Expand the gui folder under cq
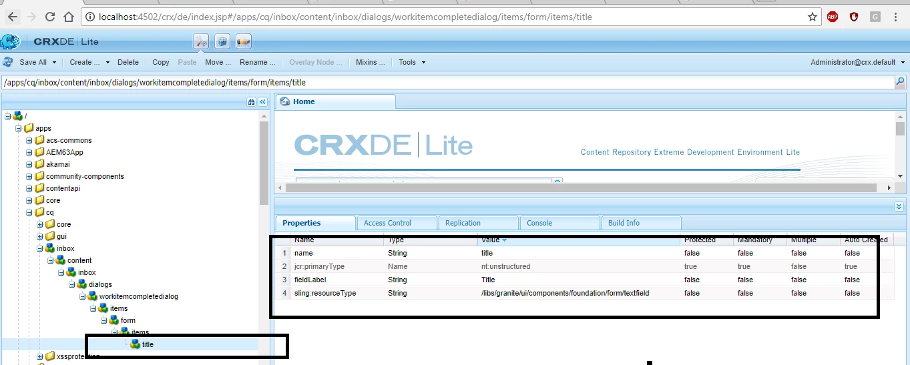This screenshot has width=910, height=365. (x=39, y=236)
